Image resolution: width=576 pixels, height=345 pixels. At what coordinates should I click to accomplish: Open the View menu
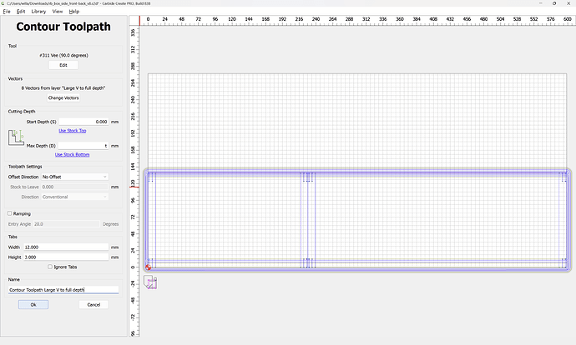point(58,12)
